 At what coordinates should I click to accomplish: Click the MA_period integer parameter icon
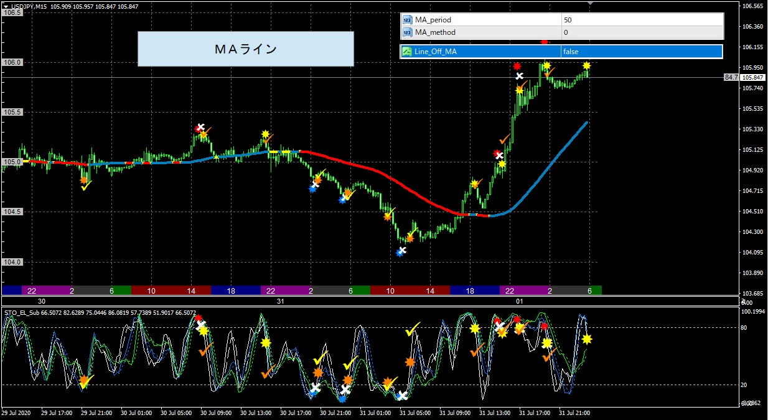[x=407, y=20]
